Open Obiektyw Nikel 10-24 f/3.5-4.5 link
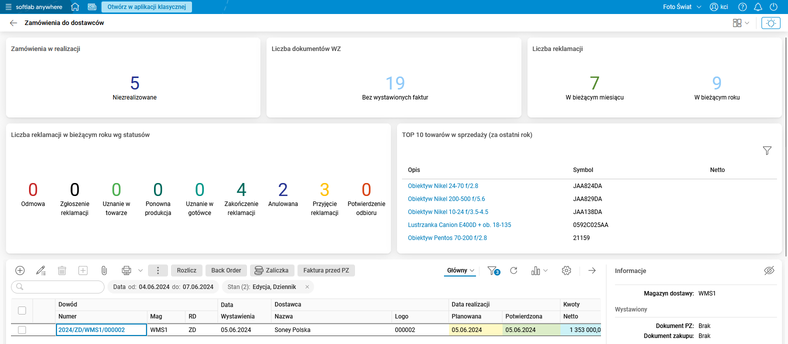788x344 pixels. pos(448,212)
